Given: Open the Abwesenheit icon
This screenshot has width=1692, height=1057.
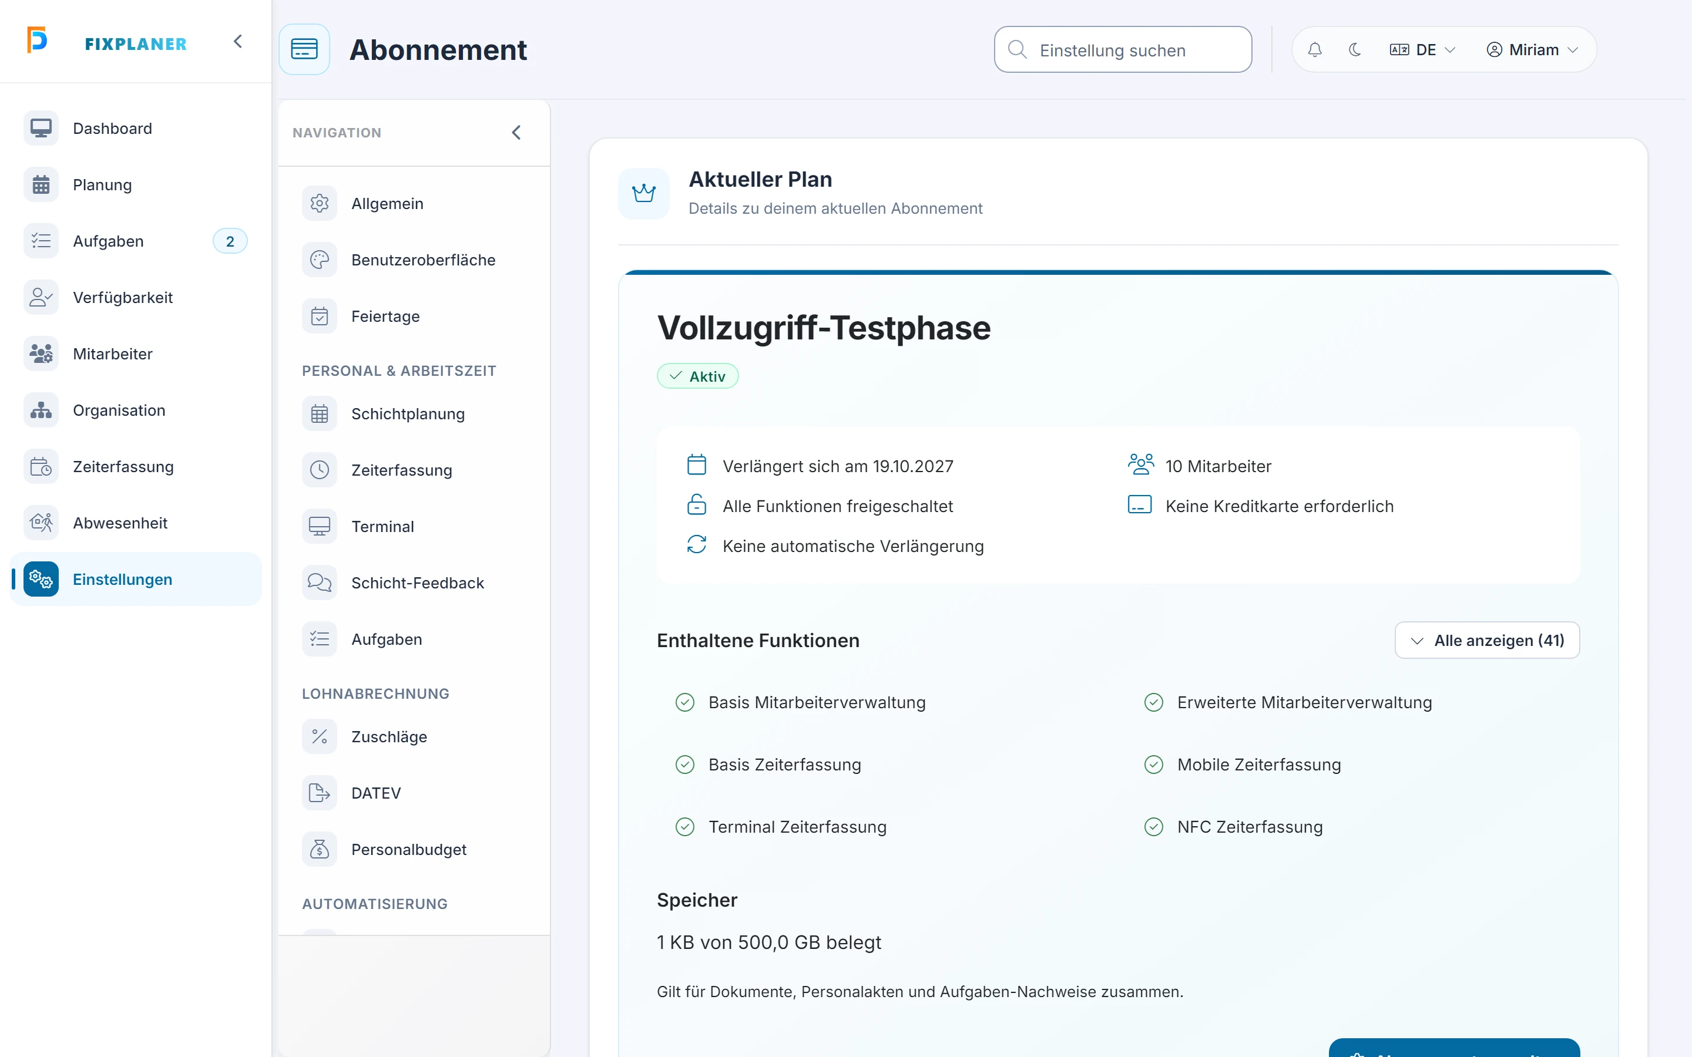Looking at the screenshot, I should (x=41, y=523).
